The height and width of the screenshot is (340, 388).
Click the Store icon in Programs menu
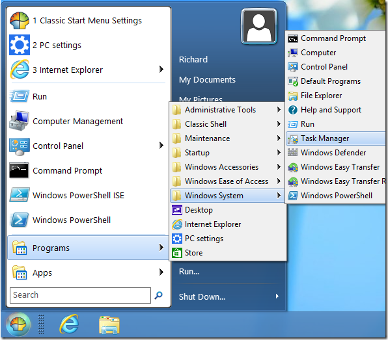click(177, 253)
